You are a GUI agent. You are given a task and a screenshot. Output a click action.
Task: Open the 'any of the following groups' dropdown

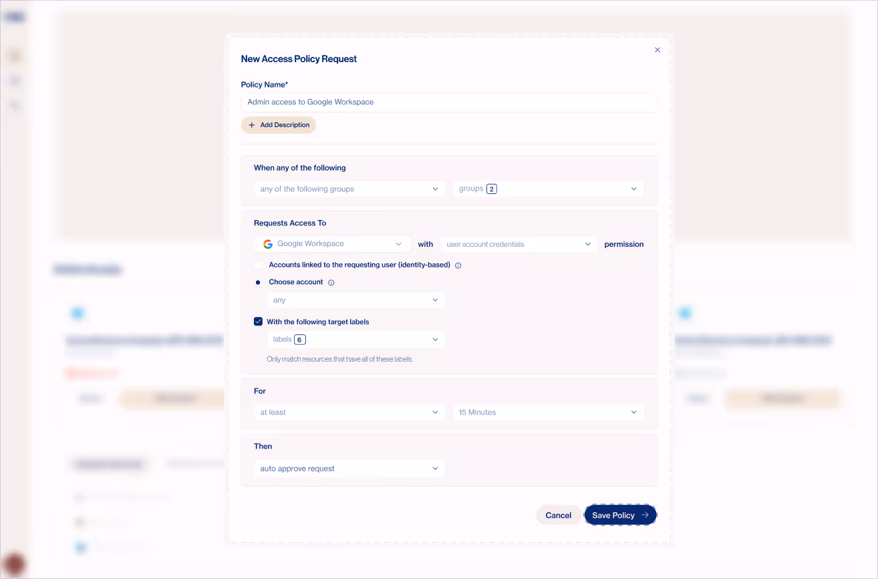coord(349,189)
